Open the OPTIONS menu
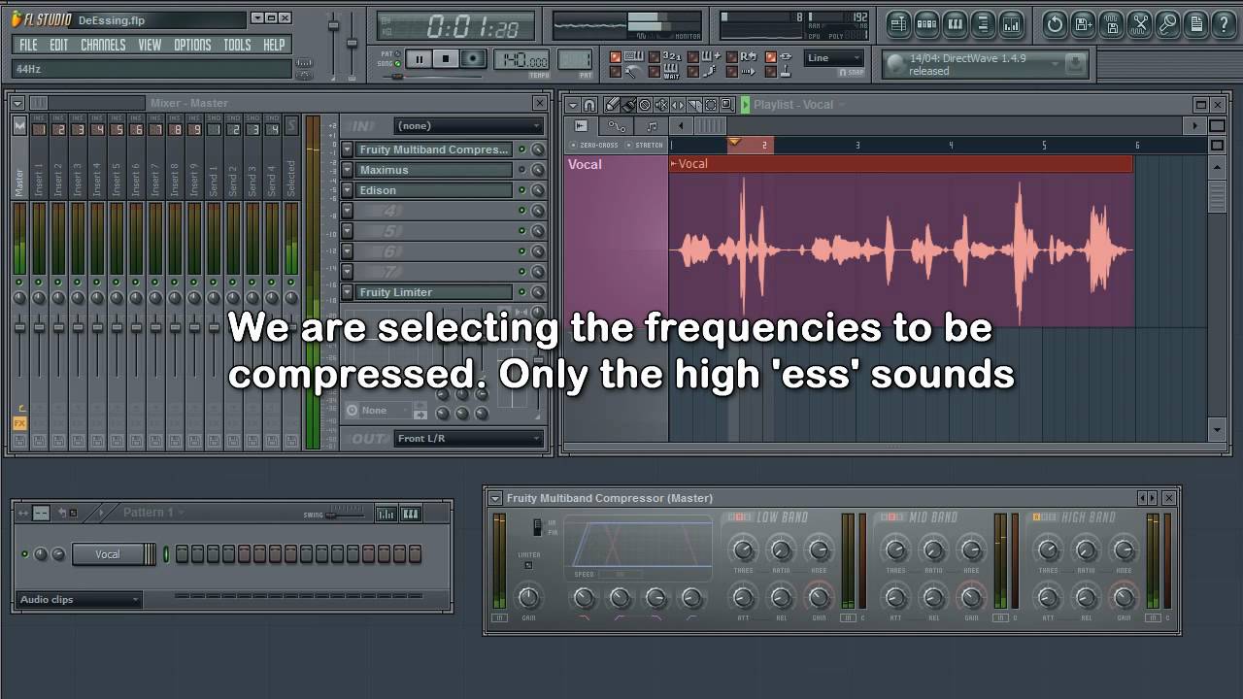Image resolution: width=1243 pixels, height=699 pixels. click(192, 45)
